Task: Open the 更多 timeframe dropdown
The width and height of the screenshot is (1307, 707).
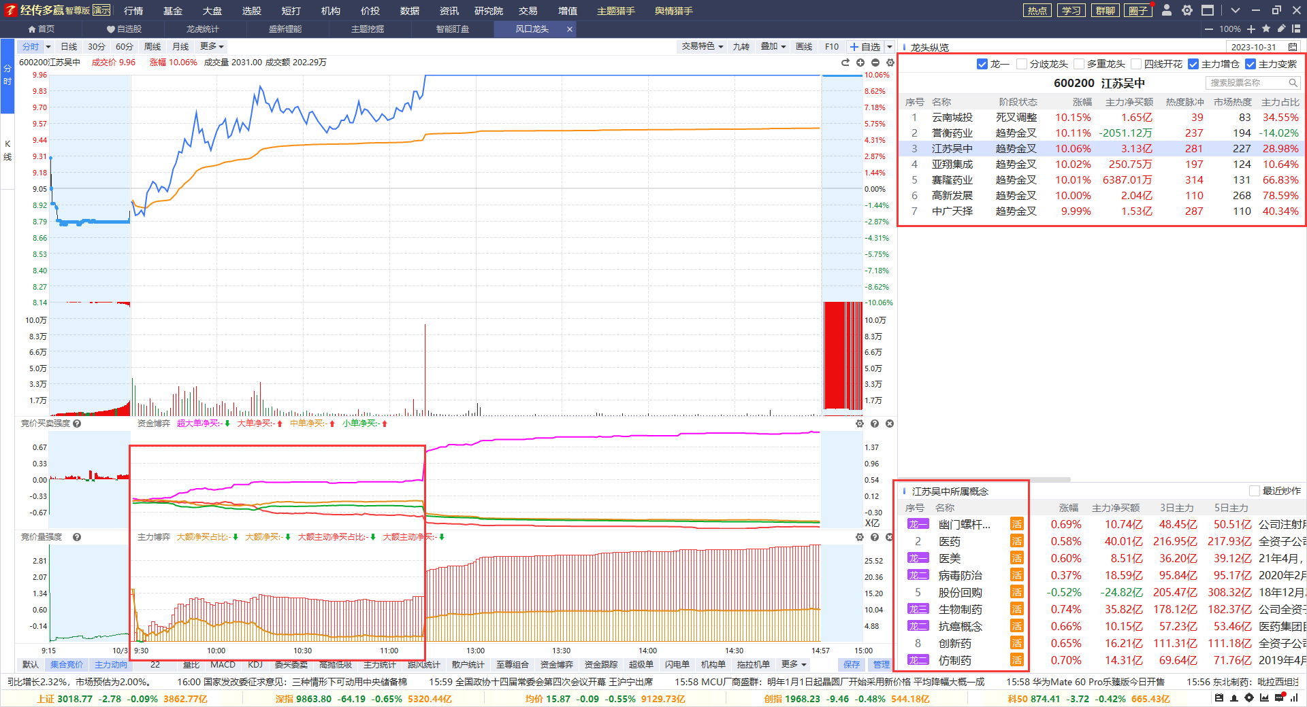Action: tap(212, 46)
